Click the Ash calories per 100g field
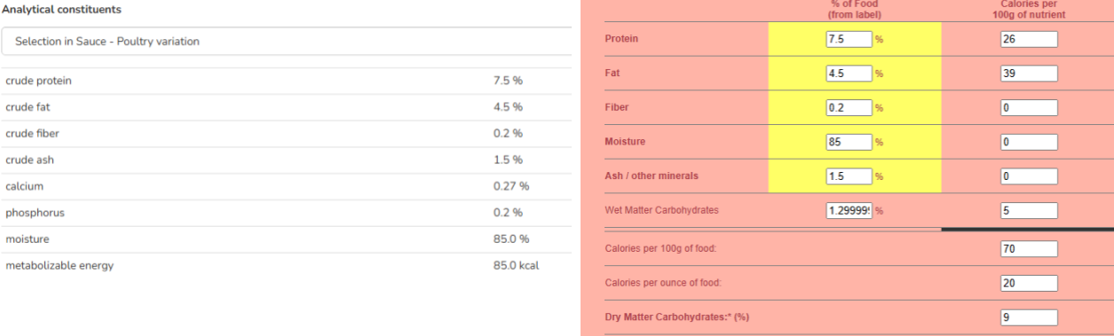 click(1029, 176)
